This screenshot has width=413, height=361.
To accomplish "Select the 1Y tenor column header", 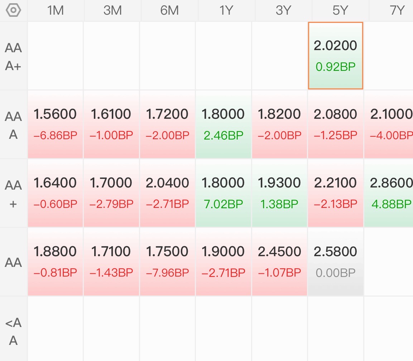I will (x=226, y=10).
